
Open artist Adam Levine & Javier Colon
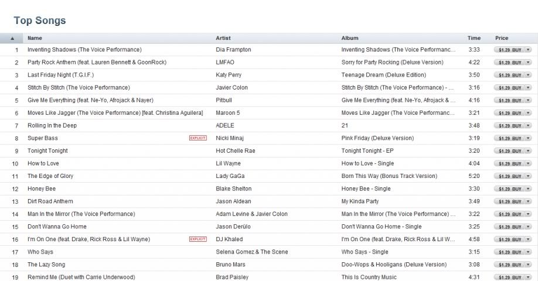251,214
